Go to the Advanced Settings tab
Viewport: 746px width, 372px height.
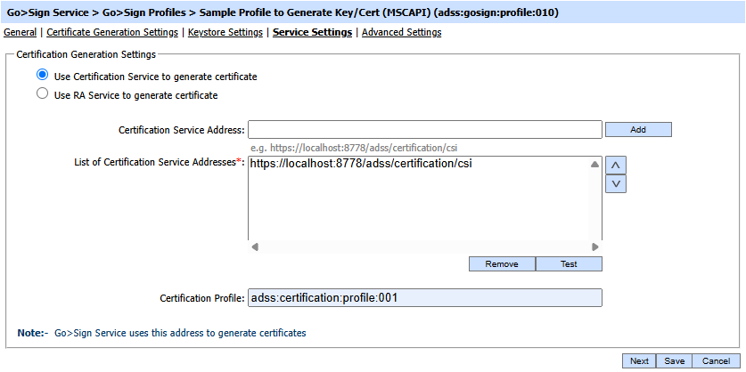coord(401,33)
